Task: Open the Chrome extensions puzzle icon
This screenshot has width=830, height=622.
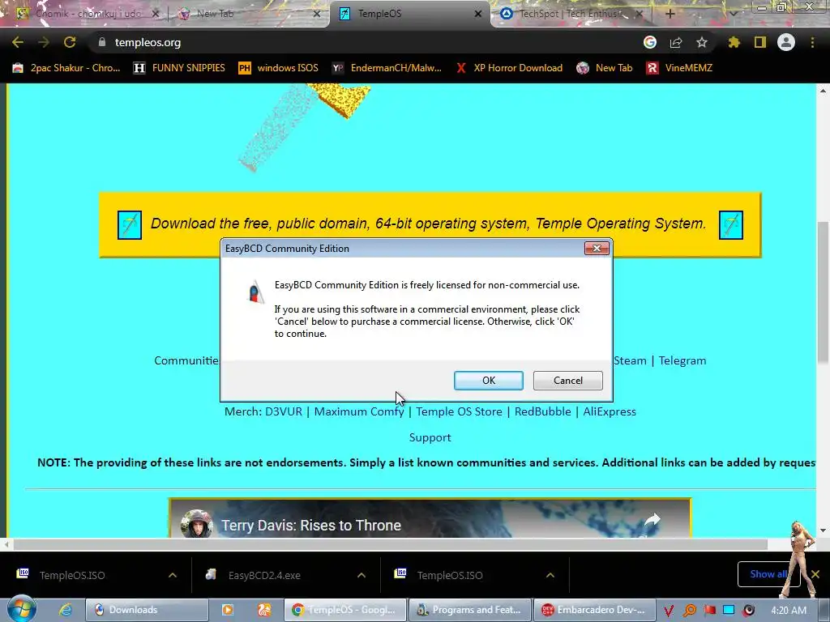Action: (734, 42)
